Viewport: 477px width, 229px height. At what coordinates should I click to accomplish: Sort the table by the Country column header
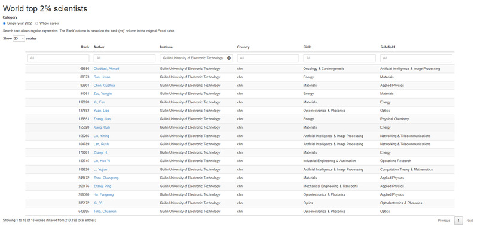click(x=243, y=47)
